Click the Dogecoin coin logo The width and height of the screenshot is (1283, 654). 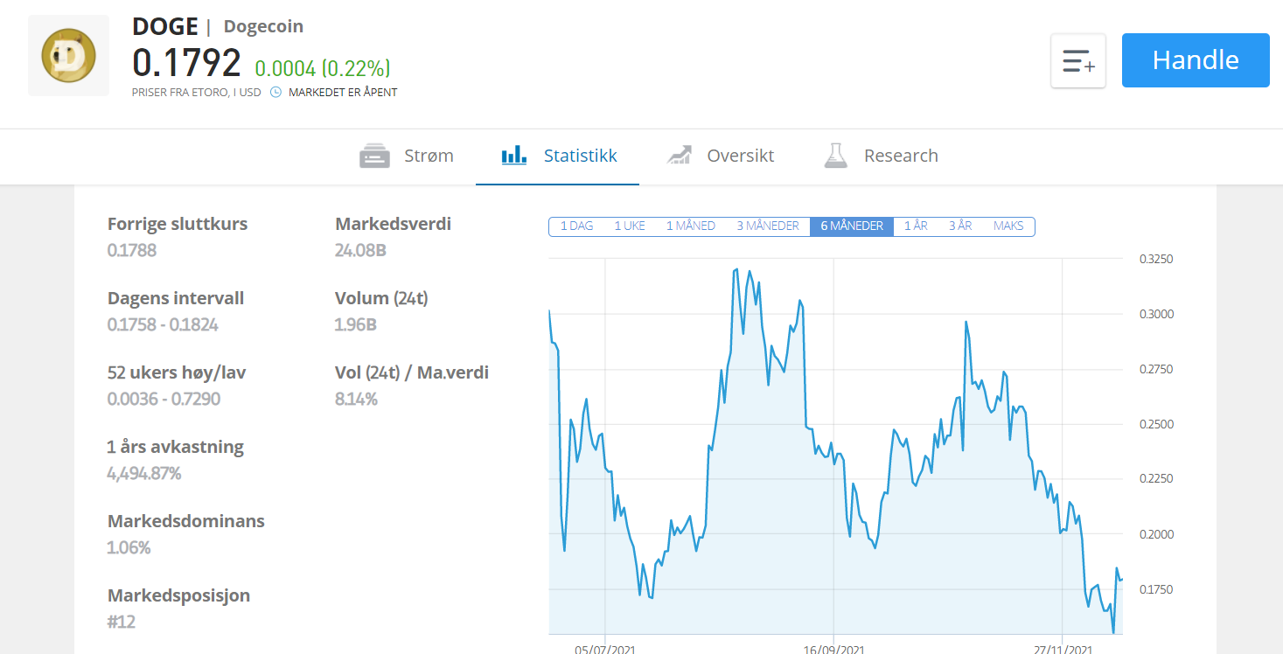point(68,55)
